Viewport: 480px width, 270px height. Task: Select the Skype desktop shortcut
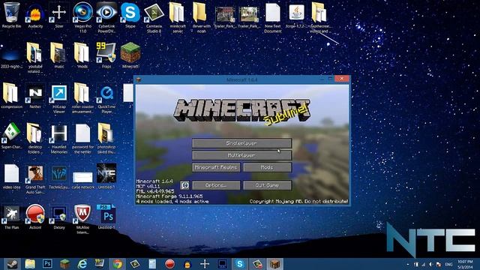(130, 15)
